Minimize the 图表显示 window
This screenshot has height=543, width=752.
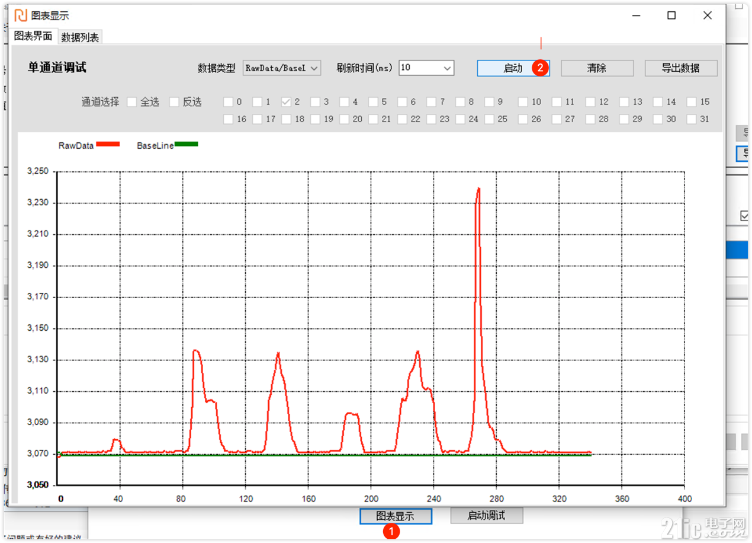tap(635, 16)
